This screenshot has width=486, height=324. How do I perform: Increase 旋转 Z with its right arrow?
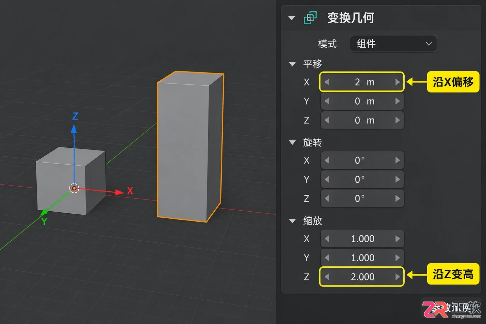pyautogui.click(x=398, y=198)
